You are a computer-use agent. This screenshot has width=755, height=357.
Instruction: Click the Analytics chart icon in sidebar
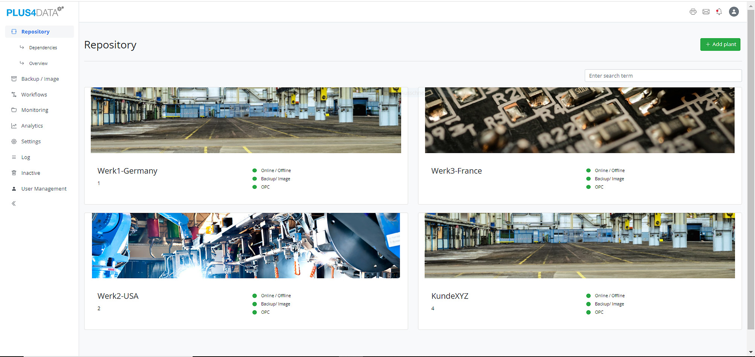pos(14,126)
